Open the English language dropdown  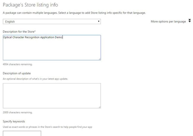(x=52, y=22)
